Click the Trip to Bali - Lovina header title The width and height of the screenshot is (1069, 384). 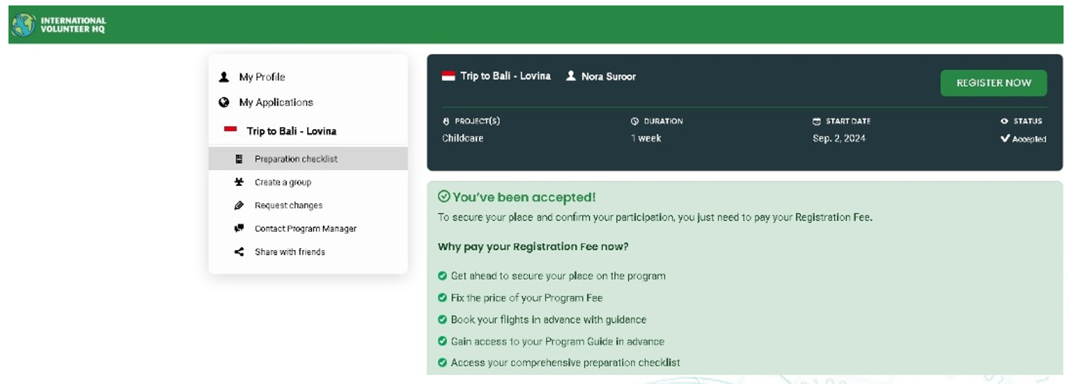pos(505,76)
